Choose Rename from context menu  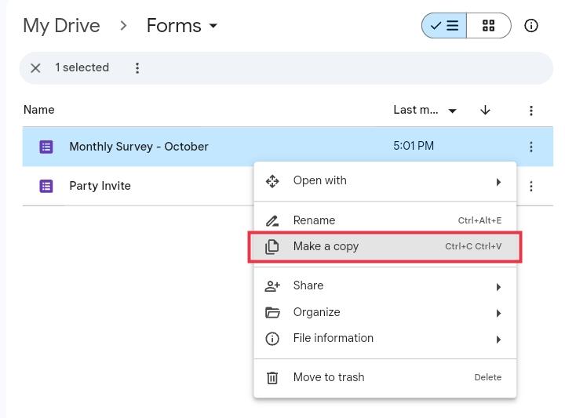[x=385, y=220]
